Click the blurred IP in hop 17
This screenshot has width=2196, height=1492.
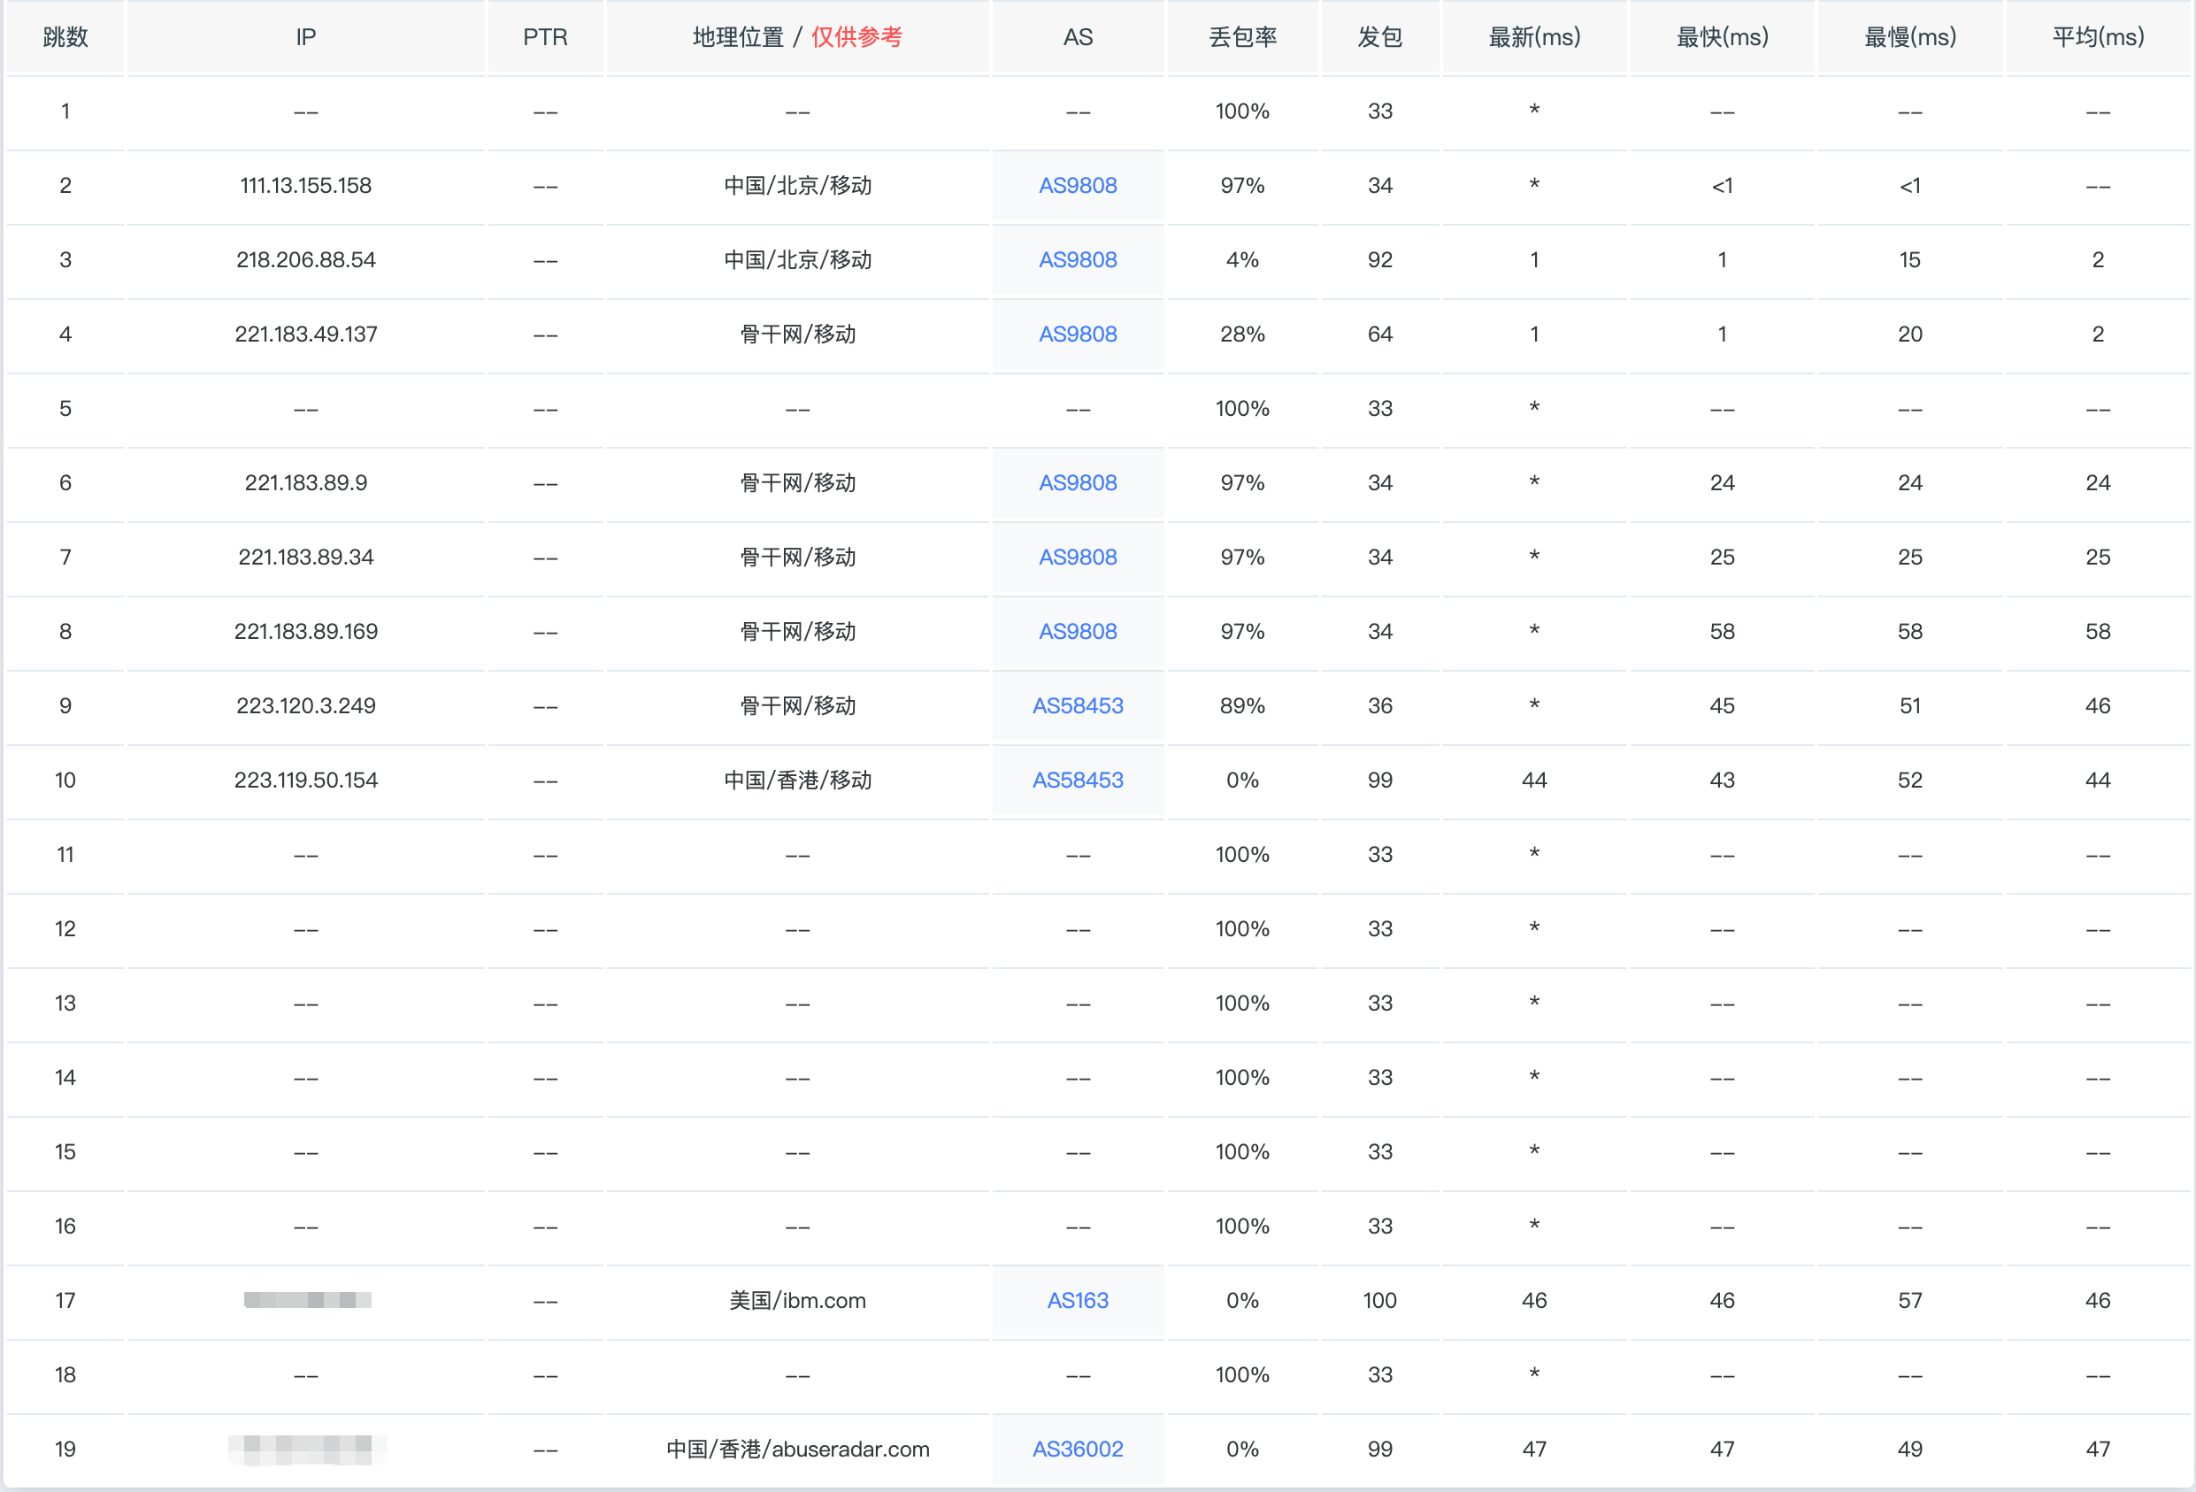(x=307, y=1300)
